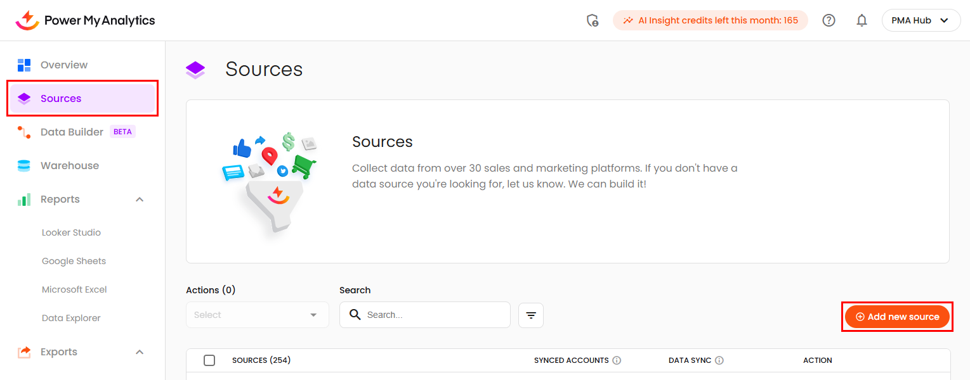Open the notifications bell
Screen dimensions: 970x380
pos(862,20)
